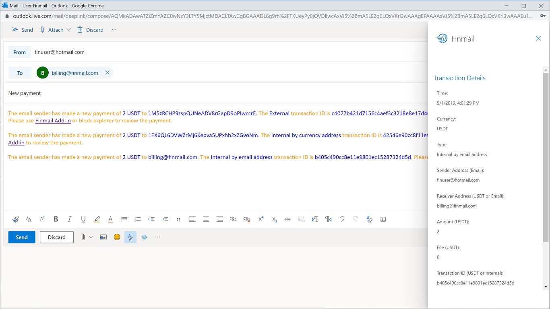
Task: Apply quote formatting
Action: pyautogui.click(x=178, y=219)
